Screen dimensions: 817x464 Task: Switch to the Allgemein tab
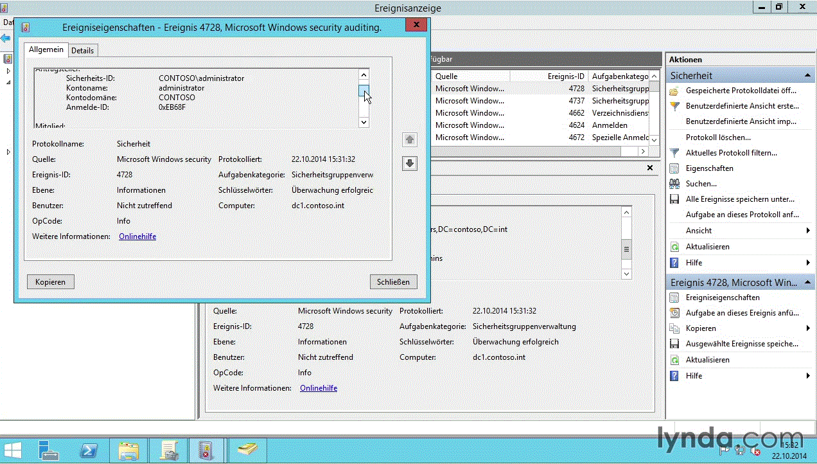46,49
